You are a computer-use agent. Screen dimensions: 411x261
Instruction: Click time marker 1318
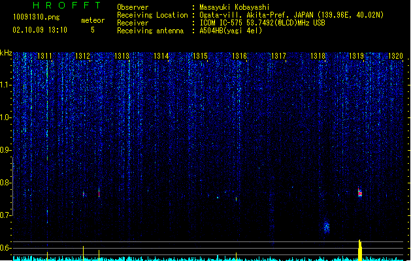318,56
